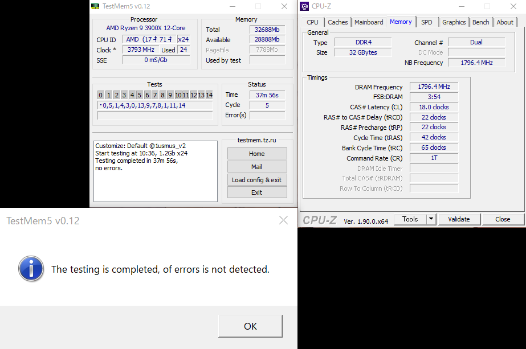Viewport: 526px width, 349px height.
Task: Click the Home button in TestMem5
Action: point(257,154)
